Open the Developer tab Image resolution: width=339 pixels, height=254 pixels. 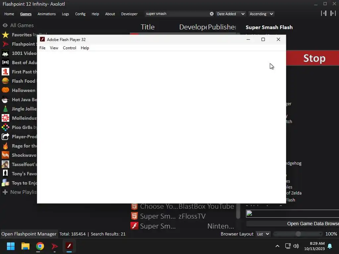pyautogui.click(x=129, y=14)
